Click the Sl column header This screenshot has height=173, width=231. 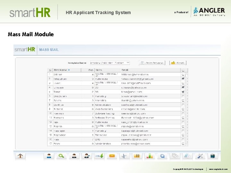pos(50,70)
